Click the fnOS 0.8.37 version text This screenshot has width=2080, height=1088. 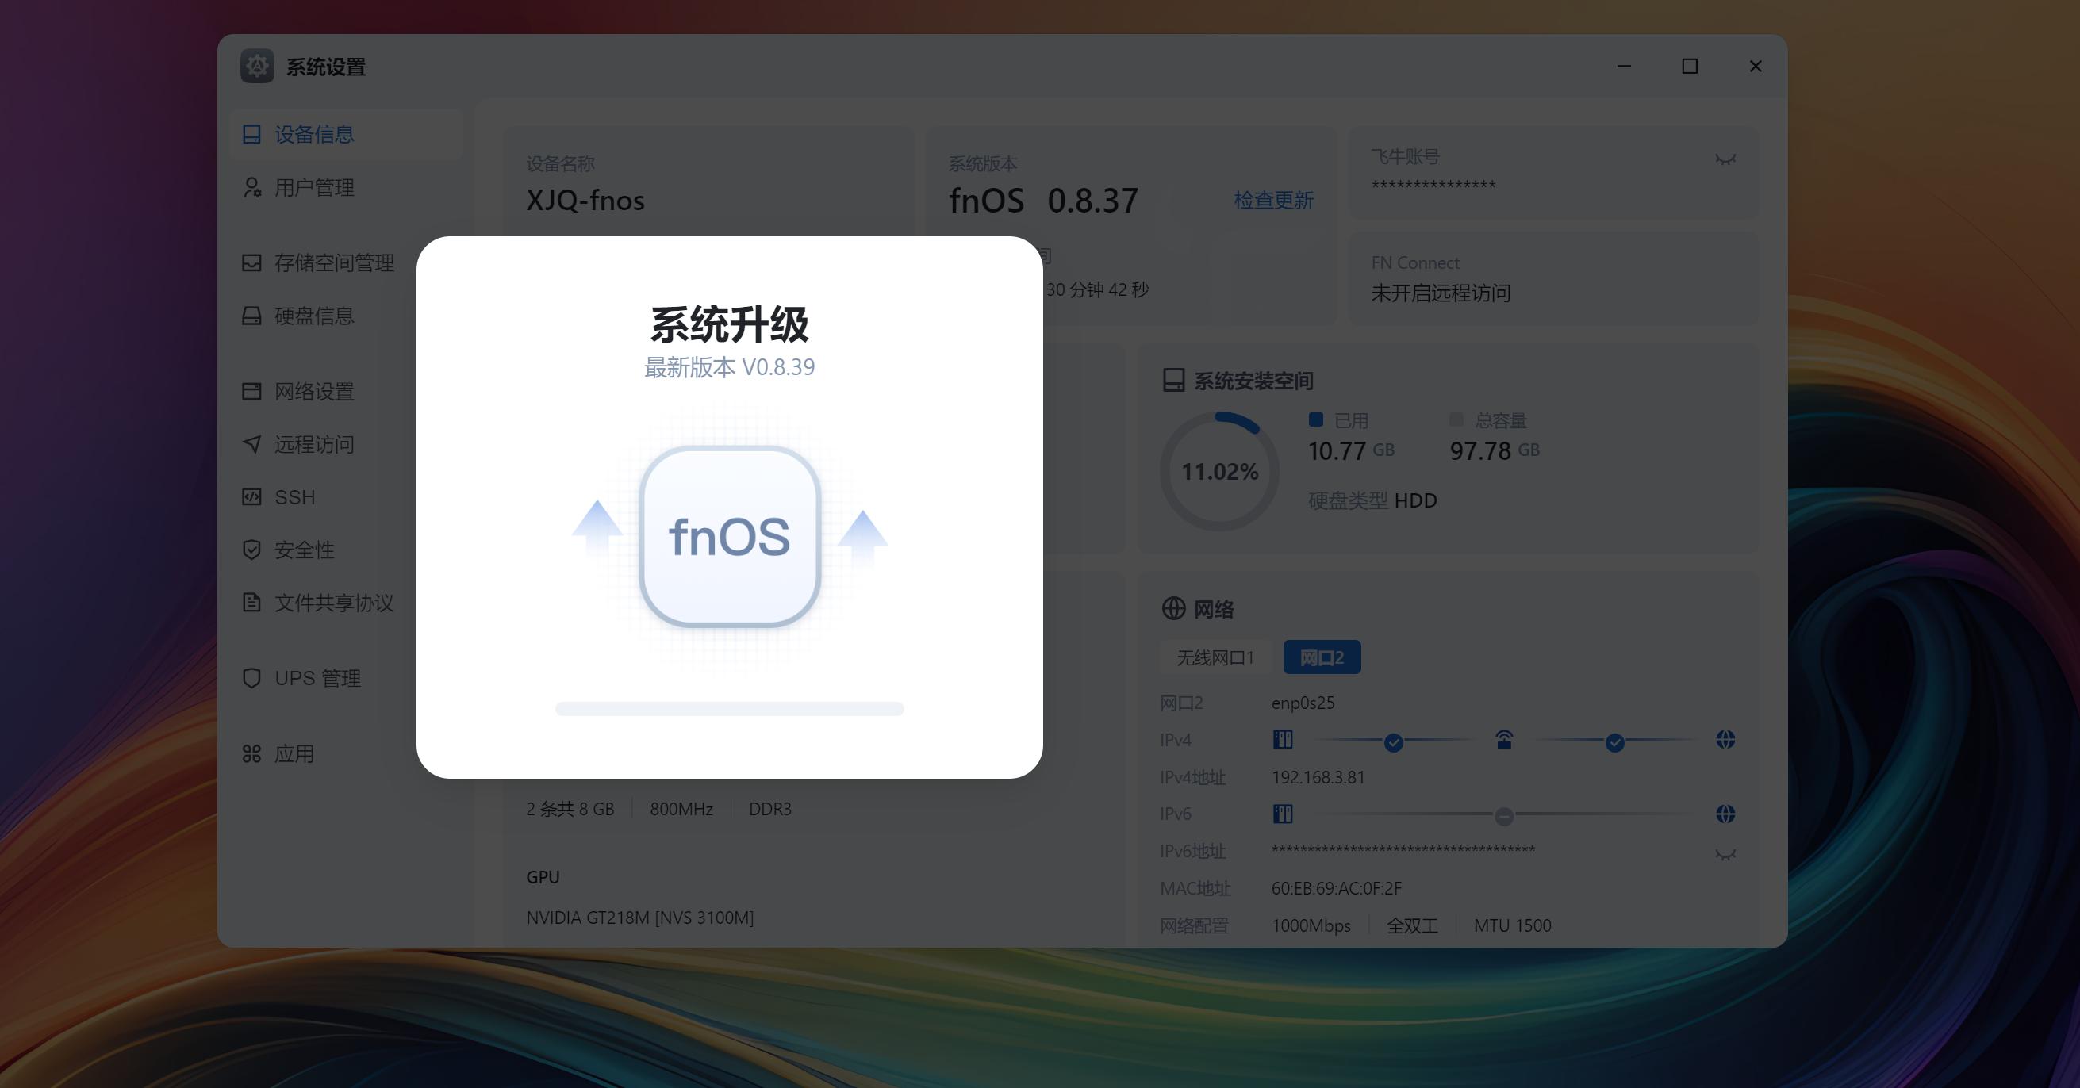coord(1043,200)
